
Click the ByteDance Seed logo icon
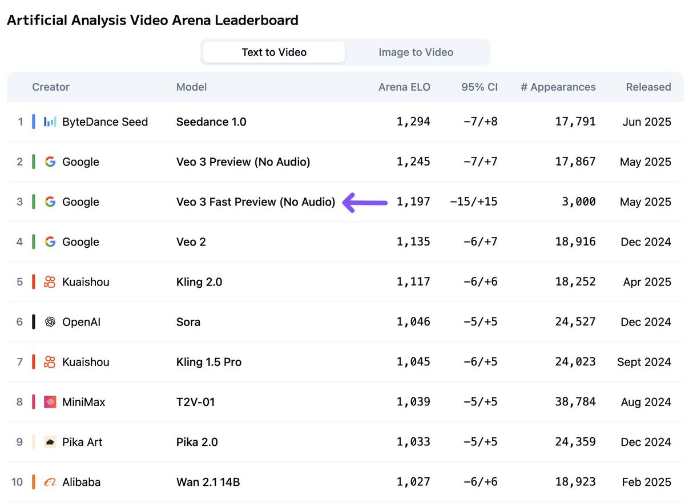pyautogui.click(x=50, y=122)
